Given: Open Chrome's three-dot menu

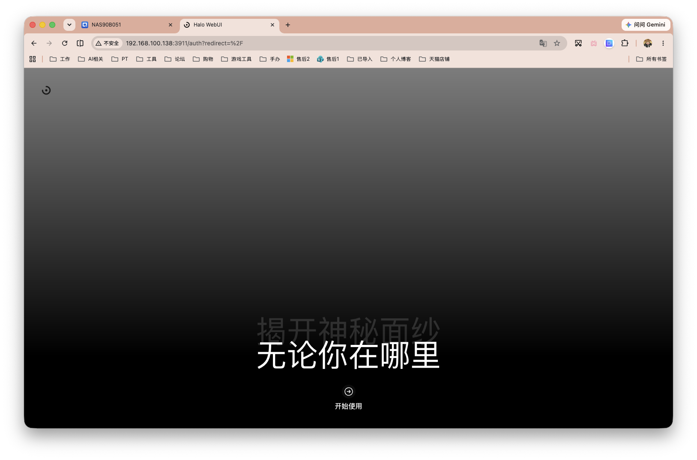Looking at the screenshot, I should [x=663, y=43].
